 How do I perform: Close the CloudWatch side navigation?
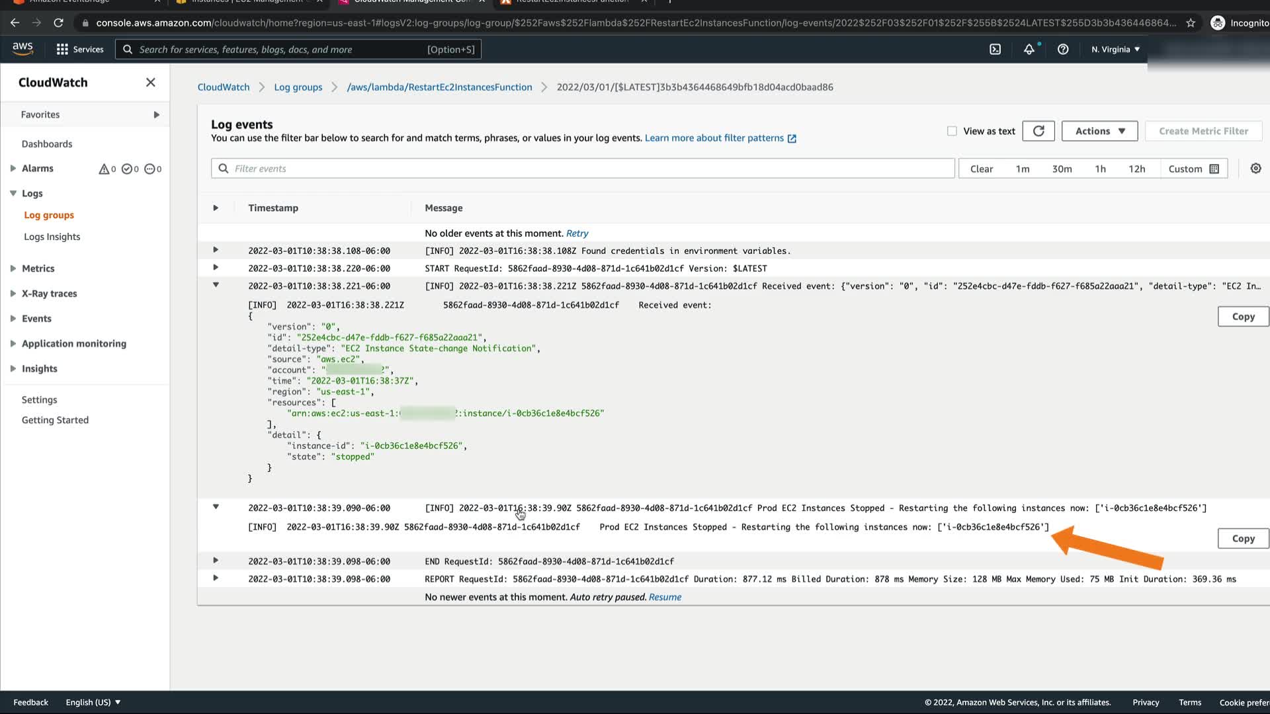(x=150, y=83)
